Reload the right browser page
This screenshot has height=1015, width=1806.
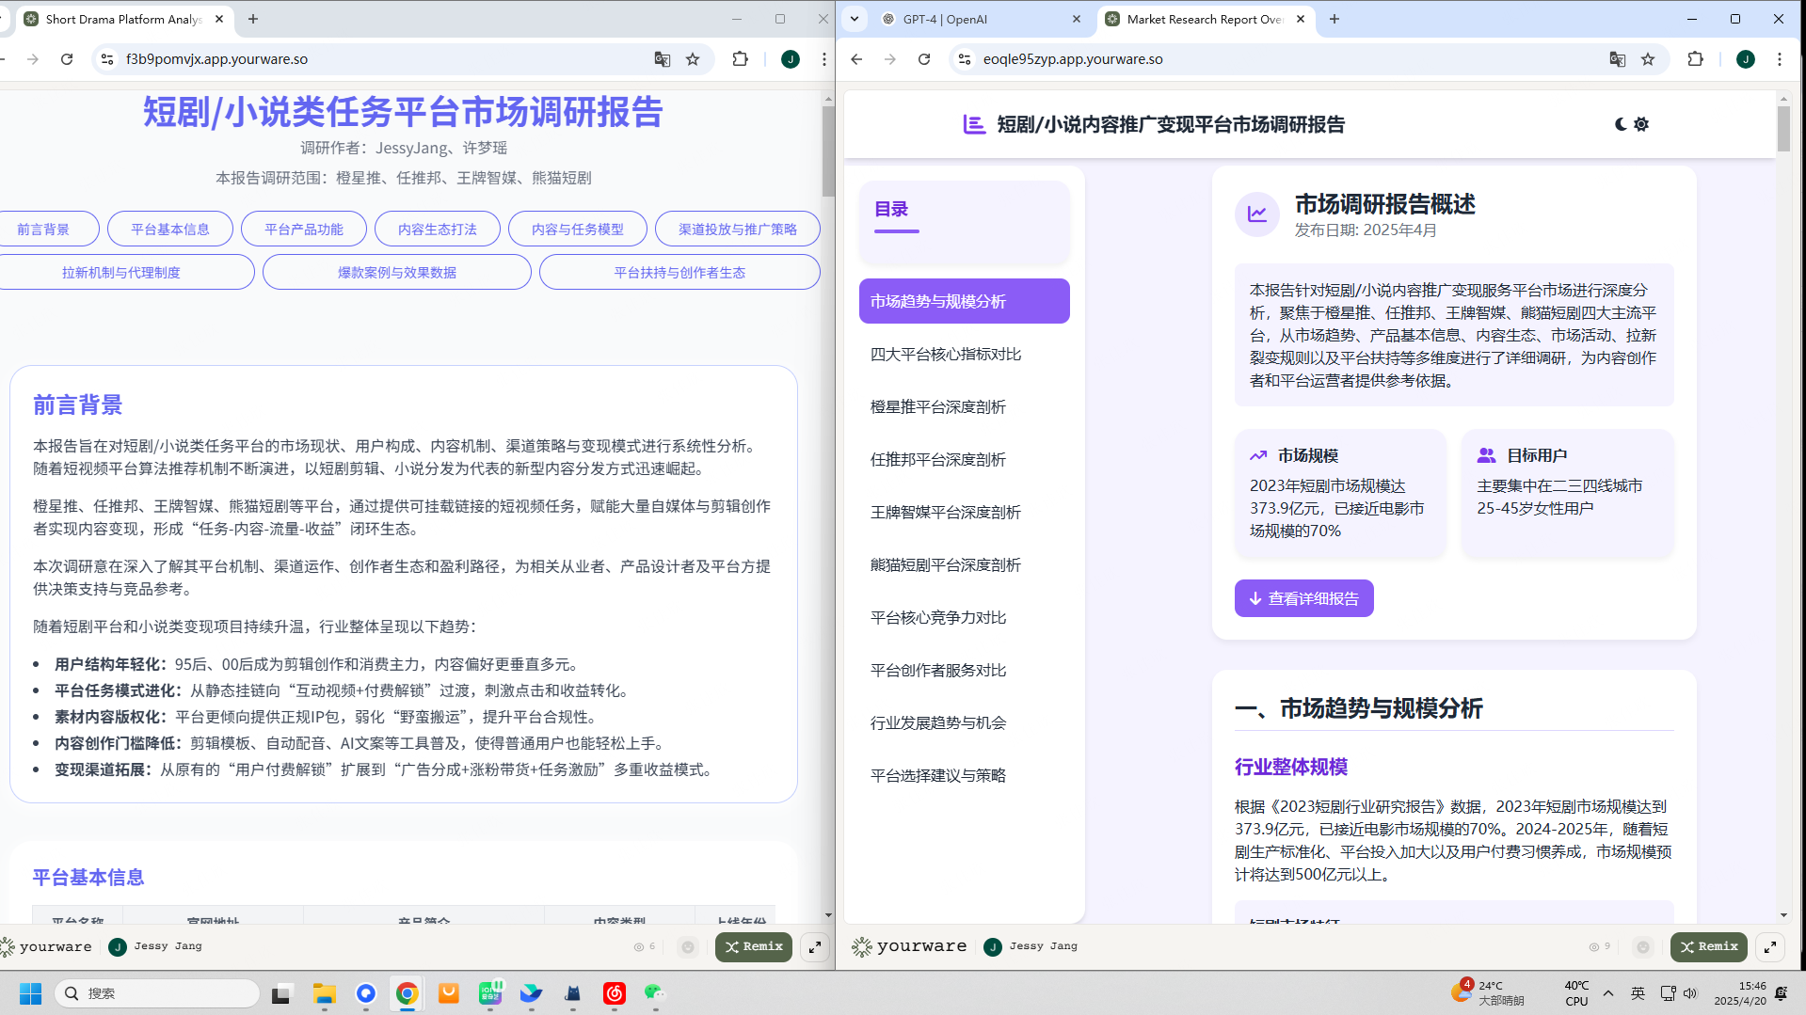point(924,59)
